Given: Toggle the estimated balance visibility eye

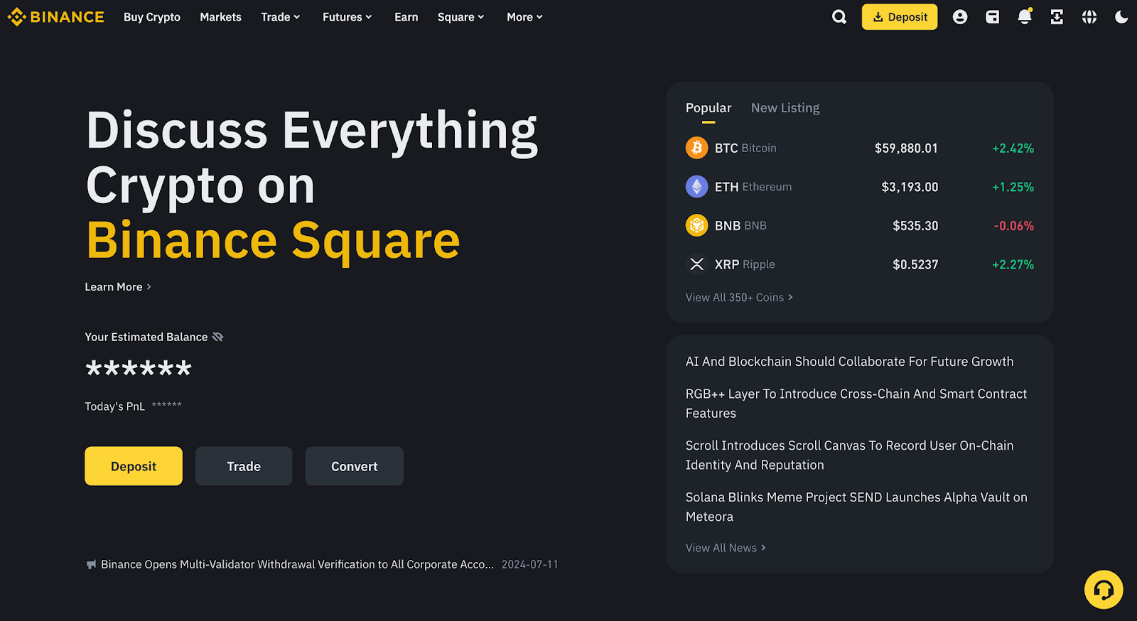Looking at the screenshot, I should (217, 337).
